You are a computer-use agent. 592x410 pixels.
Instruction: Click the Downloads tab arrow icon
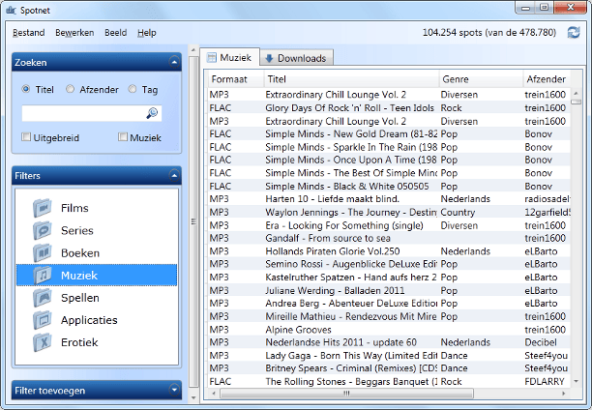(269, 58)
